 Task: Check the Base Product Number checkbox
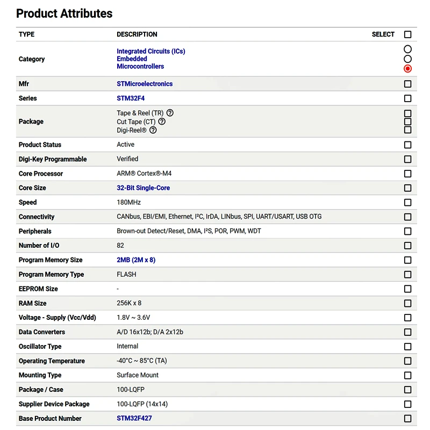click(408, 419)
